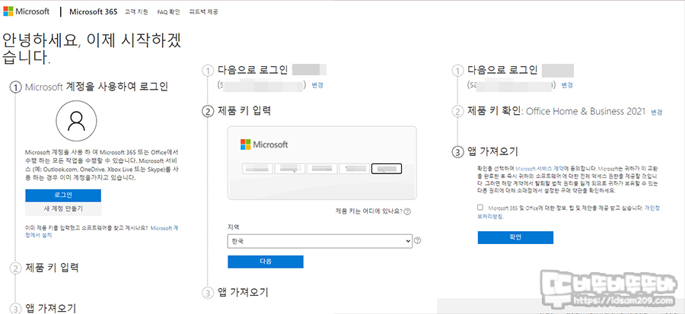Click the third product key field
This screenshot has height=314, width=685.
click(x=322, y=168)
